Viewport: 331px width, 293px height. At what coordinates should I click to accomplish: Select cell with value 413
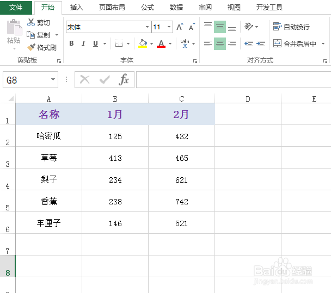115,158
